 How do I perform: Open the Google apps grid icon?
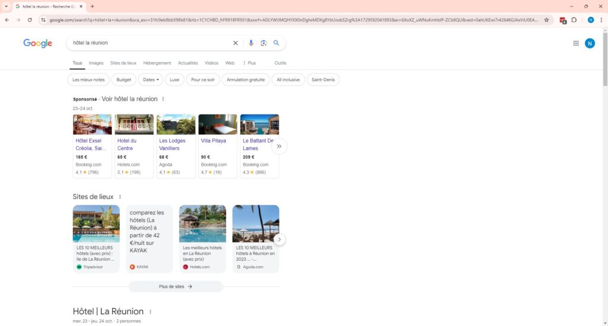click(576, 43)
